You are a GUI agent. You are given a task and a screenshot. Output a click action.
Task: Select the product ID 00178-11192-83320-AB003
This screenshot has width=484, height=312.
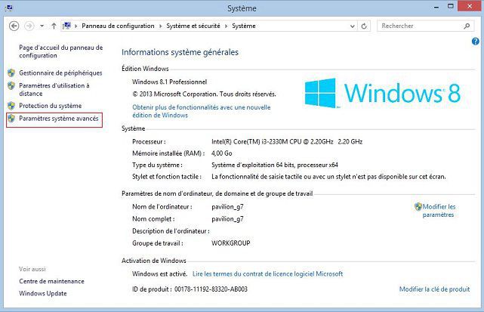pos(211,289)
